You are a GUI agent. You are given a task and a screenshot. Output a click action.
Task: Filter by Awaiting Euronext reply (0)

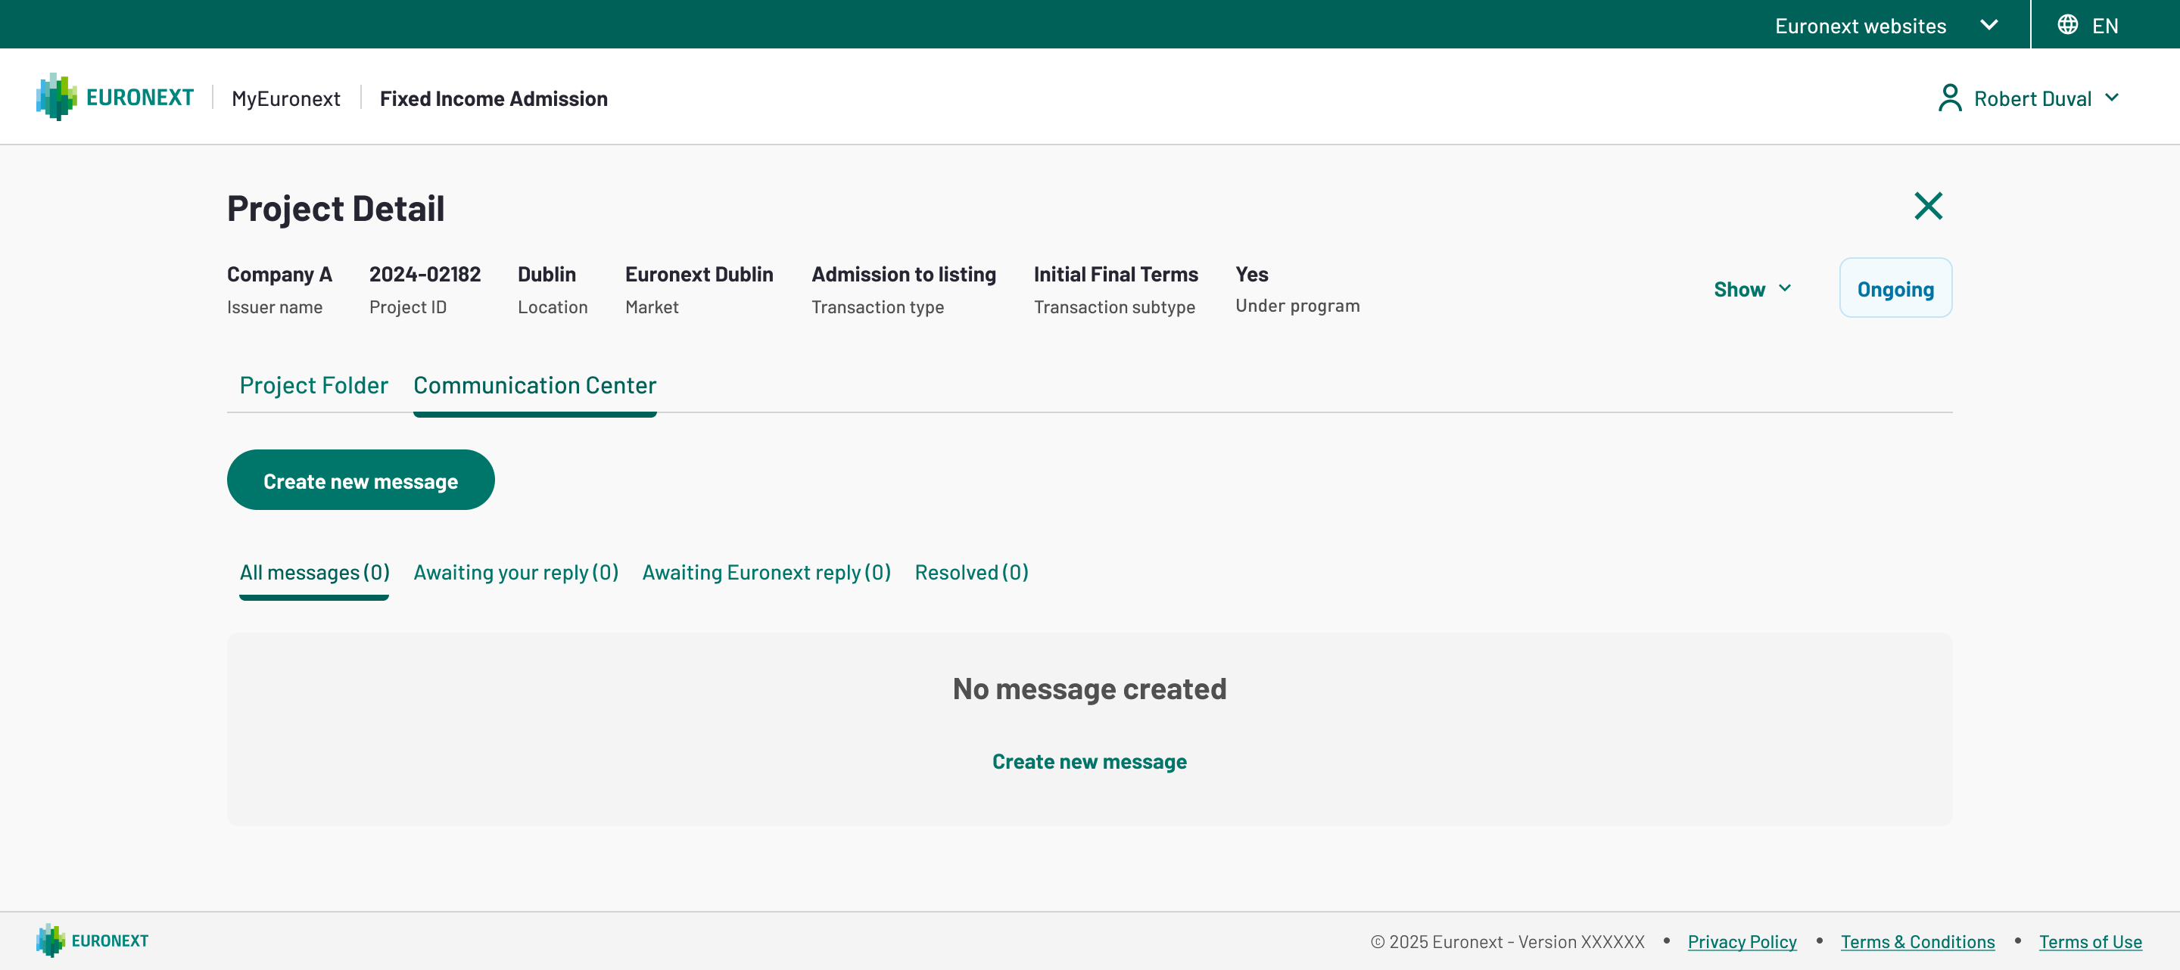(x=766, y=573)
